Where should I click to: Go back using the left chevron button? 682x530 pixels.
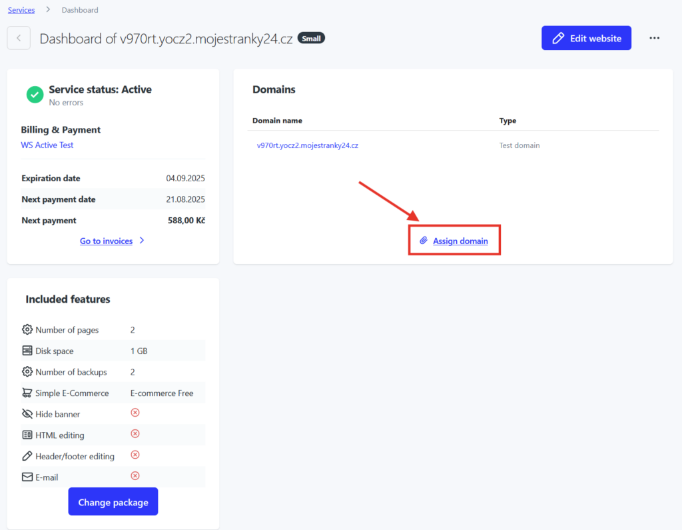coord(19,39)
